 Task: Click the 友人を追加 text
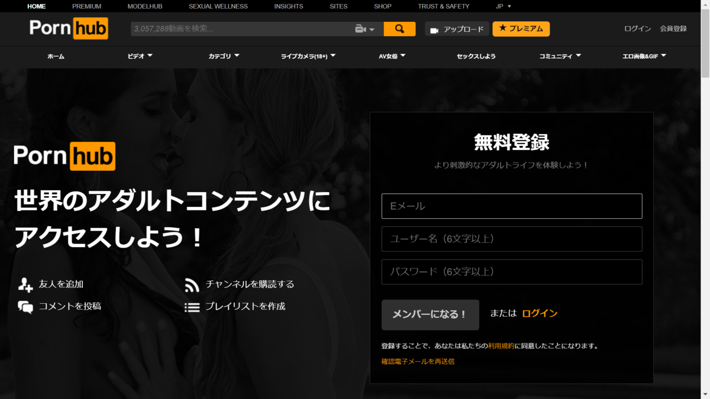click(61, 284)
